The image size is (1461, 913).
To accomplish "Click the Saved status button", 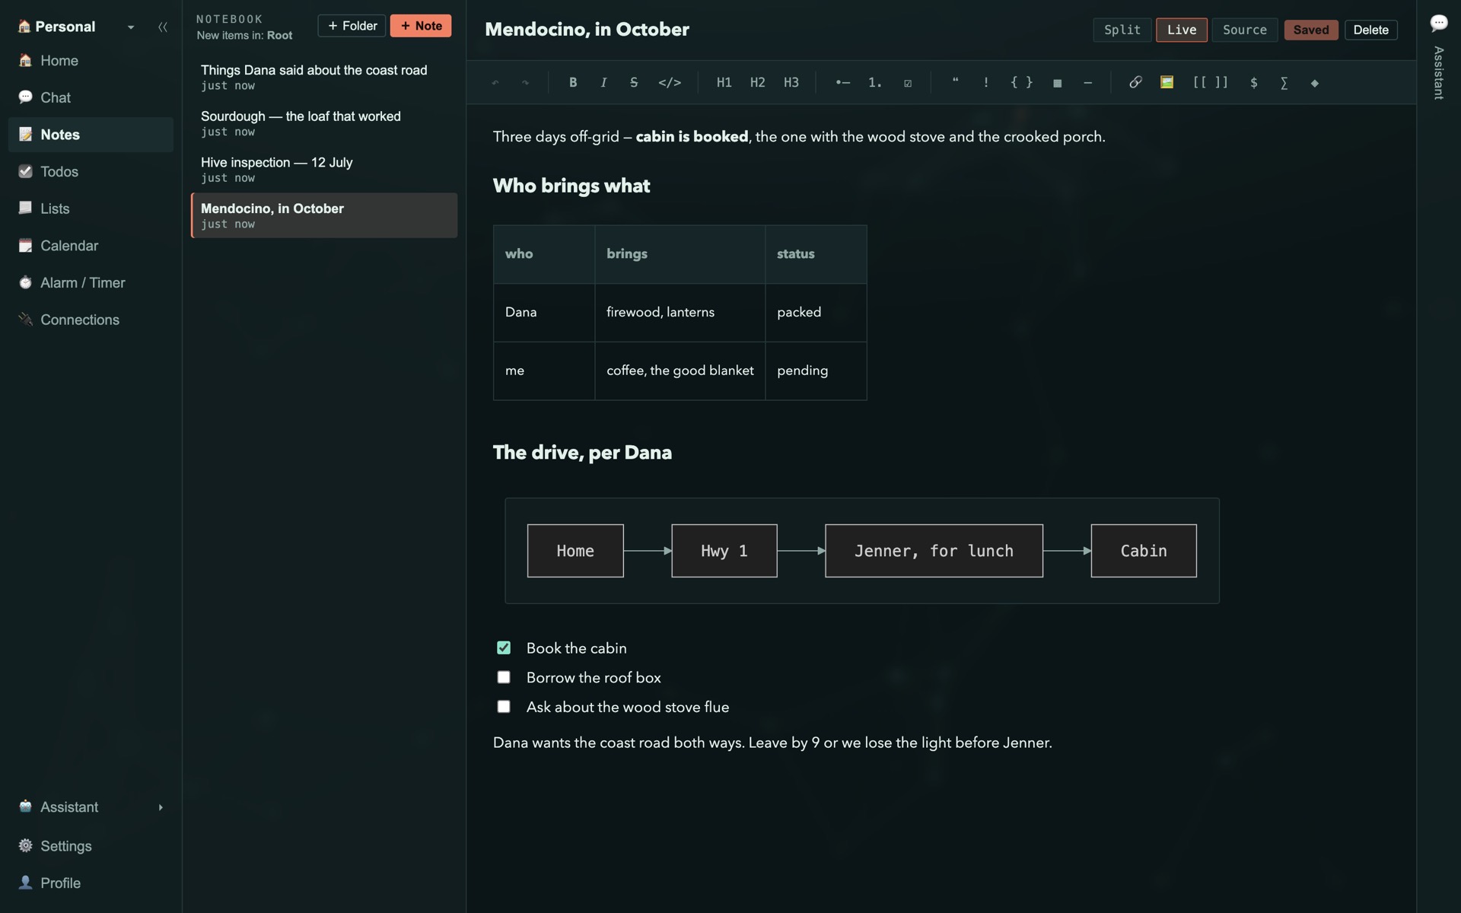I will click(x=1310, y=30).
